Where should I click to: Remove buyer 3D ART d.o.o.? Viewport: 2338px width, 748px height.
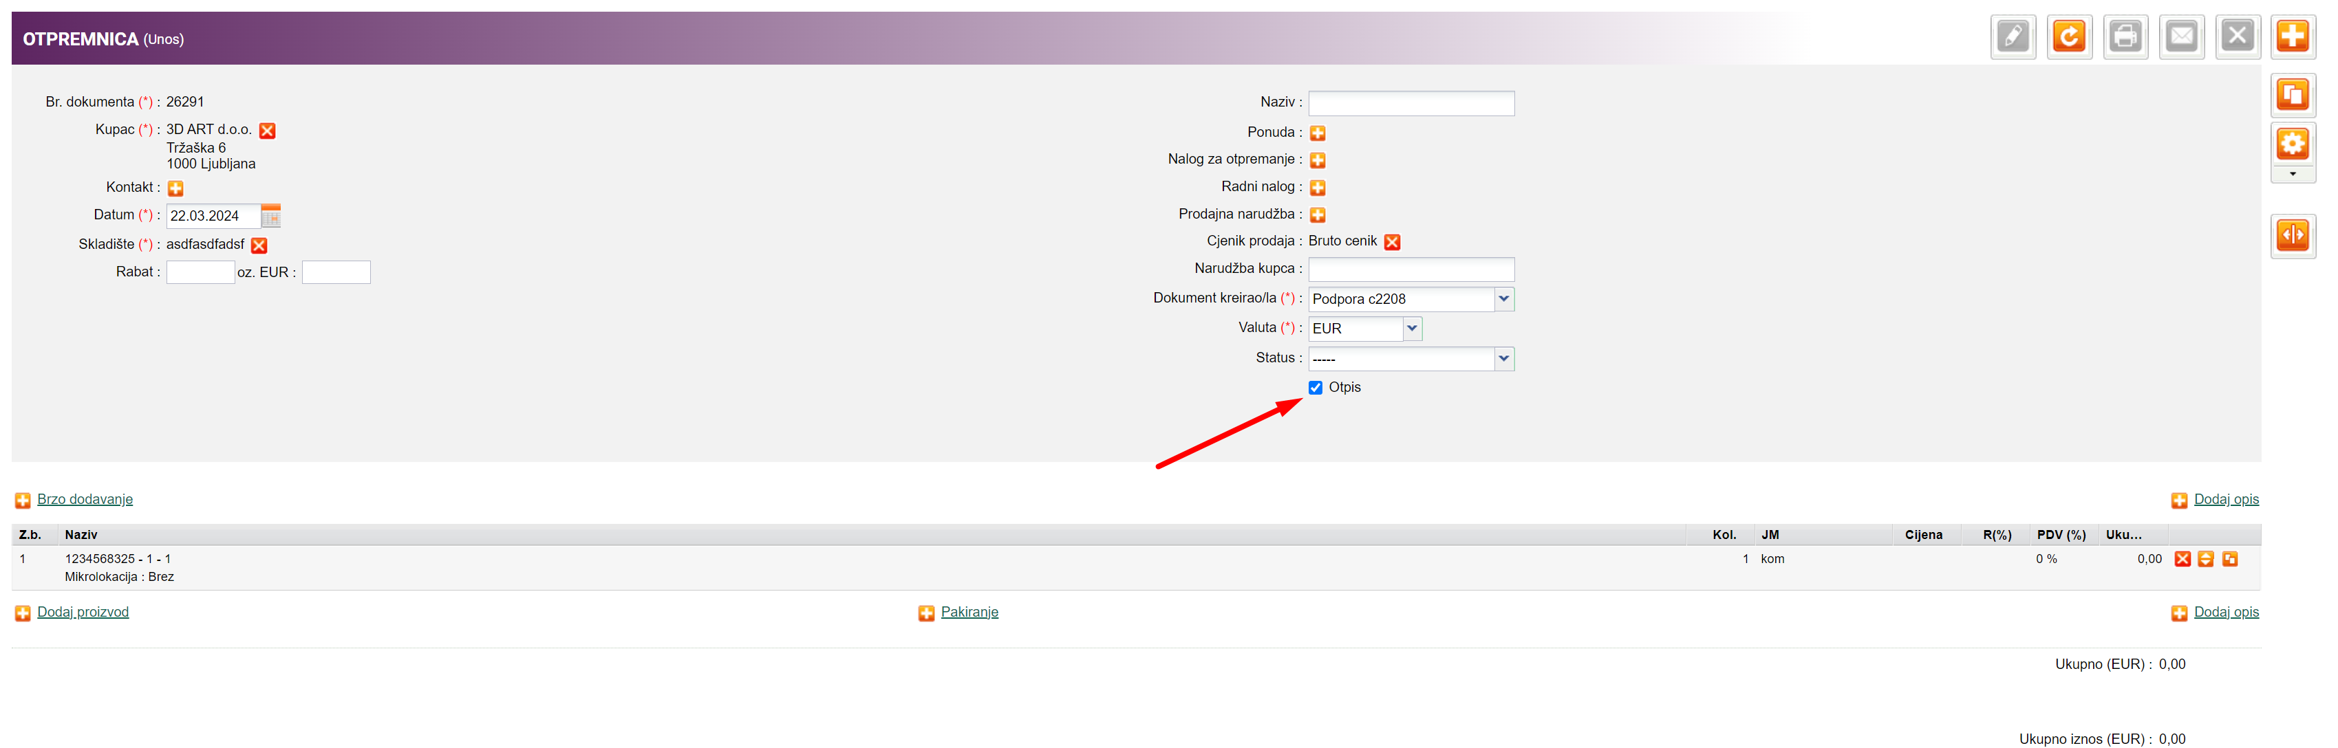pyautogui.click(x=267, y=131)
